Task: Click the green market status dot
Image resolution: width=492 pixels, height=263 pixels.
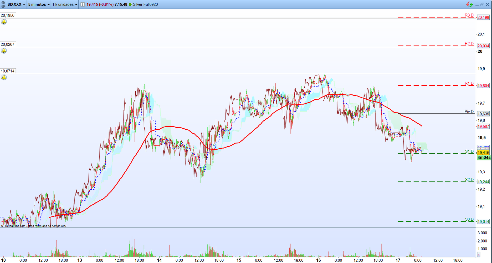Action: point(130,4)
